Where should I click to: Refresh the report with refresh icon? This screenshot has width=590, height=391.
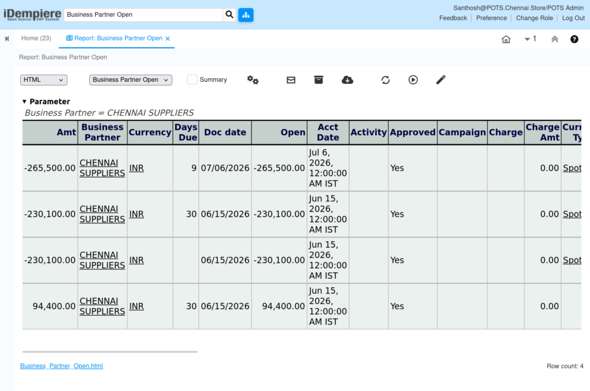click(x=385, y=79)
